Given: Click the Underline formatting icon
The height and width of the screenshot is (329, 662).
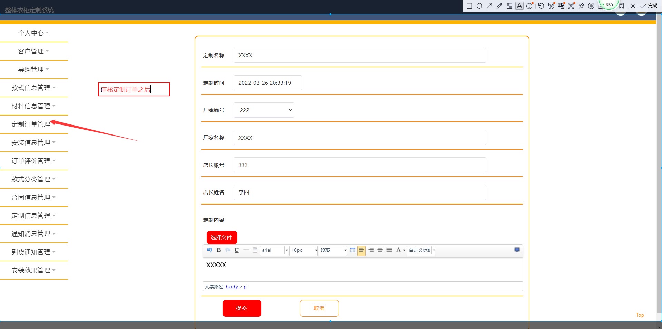Looking at the screenshot, I should coord(237,250).
